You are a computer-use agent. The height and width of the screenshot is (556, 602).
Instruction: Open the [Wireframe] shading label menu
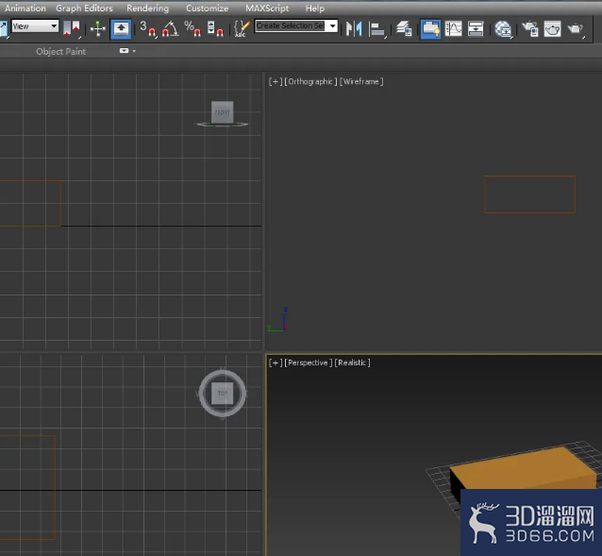point(361,81)
